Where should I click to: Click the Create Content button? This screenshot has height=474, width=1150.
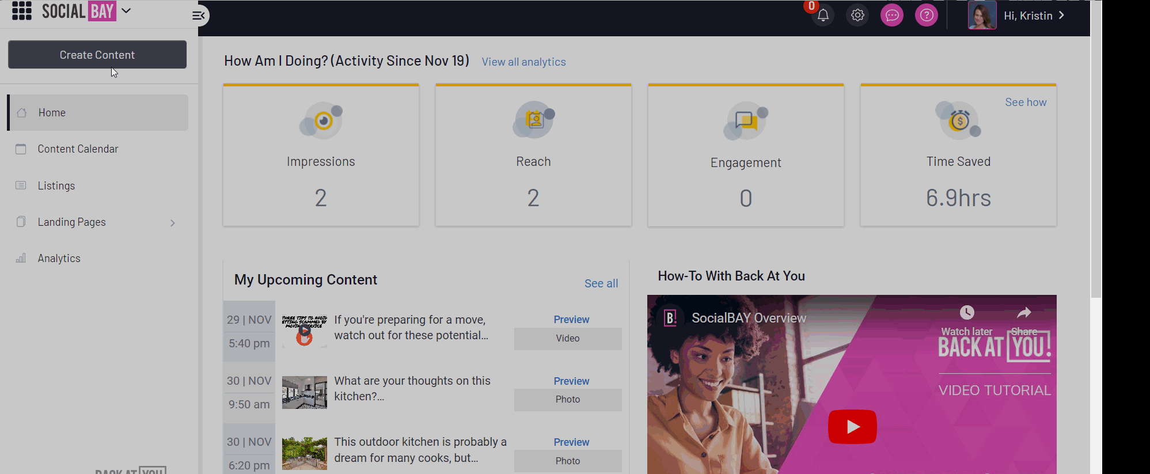[97, 55]
